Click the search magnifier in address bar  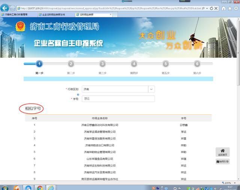pos(203,8)
